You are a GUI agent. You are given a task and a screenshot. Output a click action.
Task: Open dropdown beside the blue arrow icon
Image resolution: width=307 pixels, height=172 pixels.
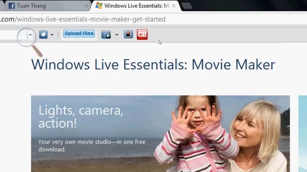pos(52,35)
